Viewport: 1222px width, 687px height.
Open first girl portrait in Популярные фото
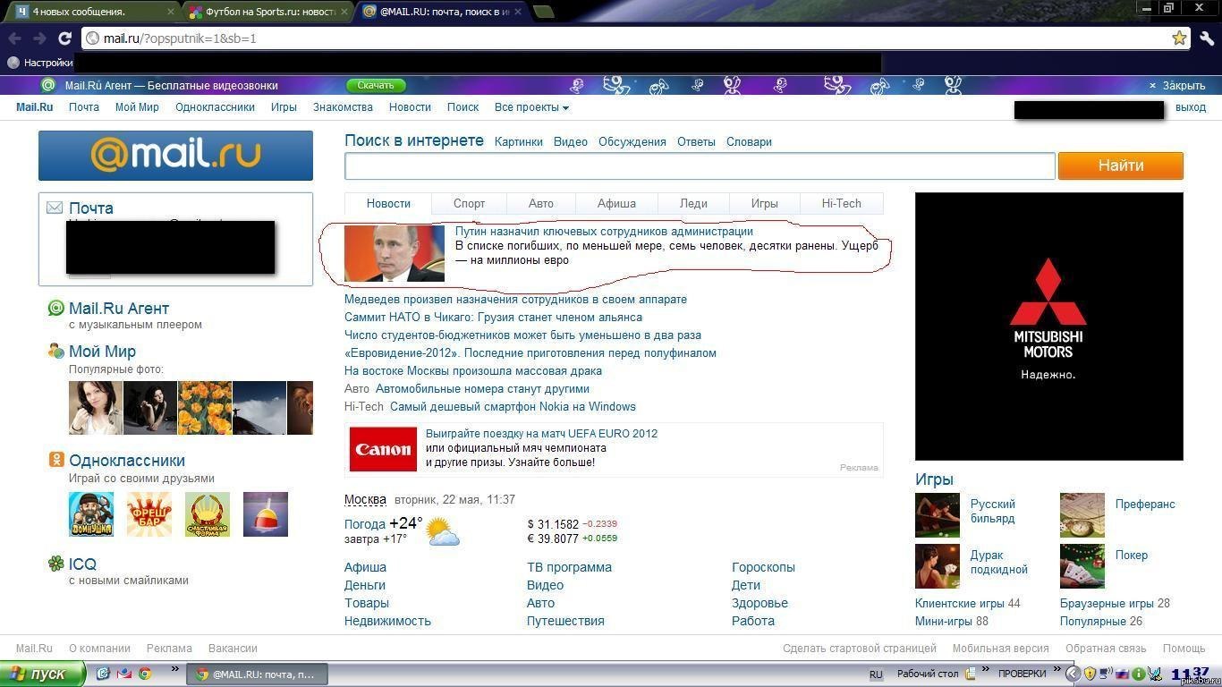coord(95,408)
